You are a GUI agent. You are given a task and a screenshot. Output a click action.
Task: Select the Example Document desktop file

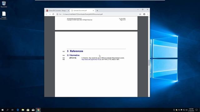4,15
